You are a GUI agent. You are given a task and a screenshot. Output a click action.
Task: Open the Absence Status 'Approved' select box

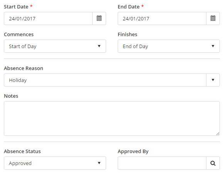55,163
